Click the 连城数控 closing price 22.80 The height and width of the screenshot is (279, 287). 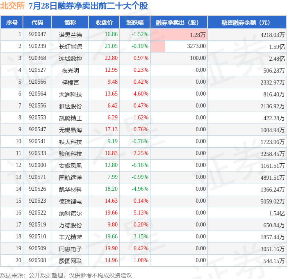point(111,58)
